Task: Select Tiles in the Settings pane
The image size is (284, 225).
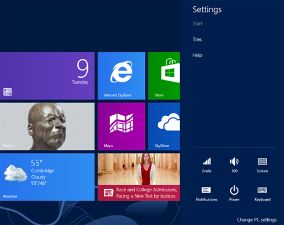Action: tap(197, 39)
